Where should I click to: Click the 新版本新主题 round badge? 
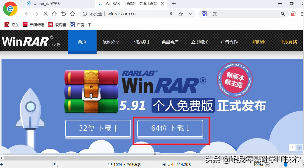(x=235, y=80)
